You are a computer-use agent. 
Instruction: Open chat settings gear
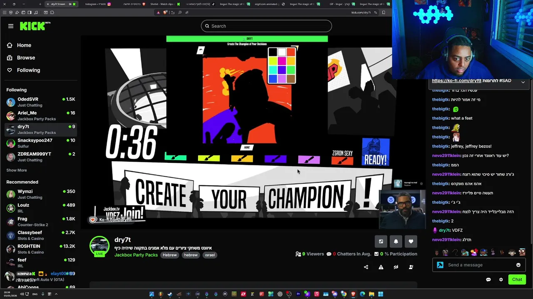(501, 279)
